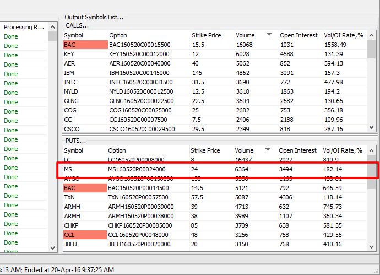Click Open Interest header in CALLS table
The image size is (380, 275).
[x=301, y=35]
